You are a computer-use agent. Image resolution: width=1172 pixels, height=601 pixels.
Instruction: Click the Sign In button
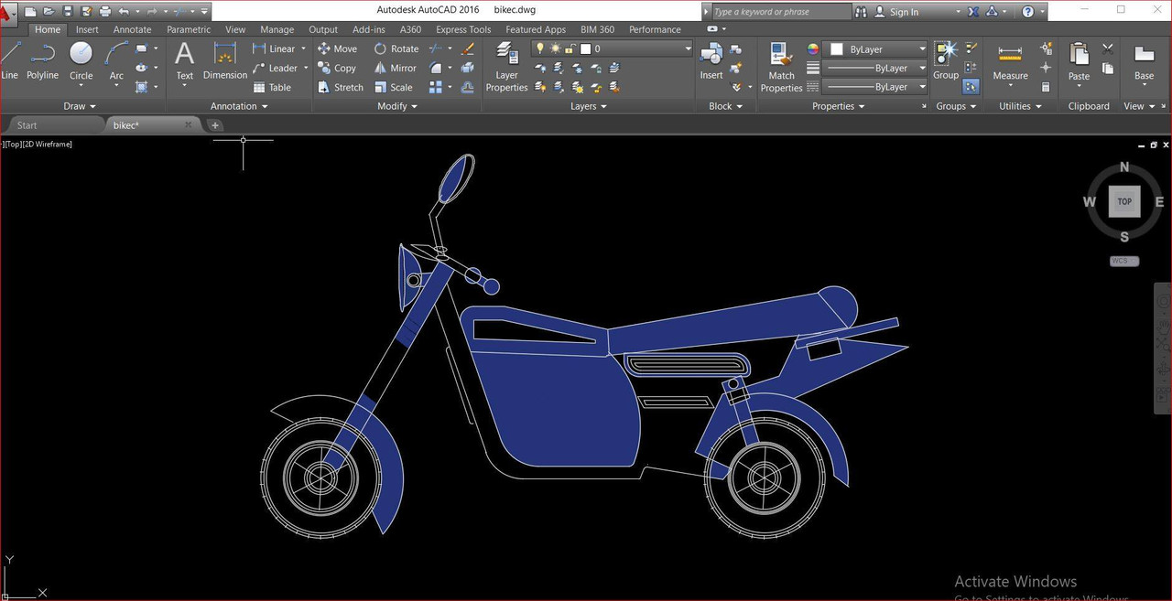pyautogui.click(x=903, y=12)
